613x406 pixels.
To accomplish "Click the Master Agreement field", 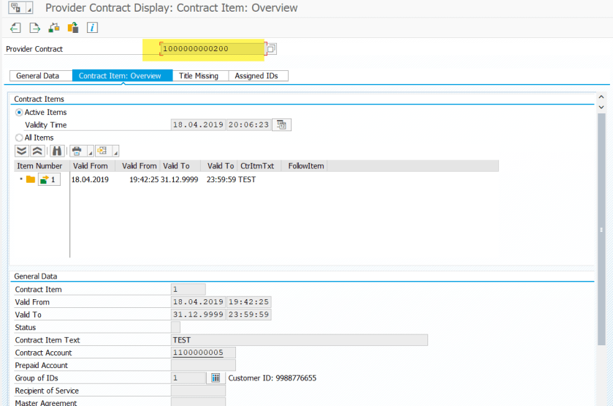I will coord(198,402).
